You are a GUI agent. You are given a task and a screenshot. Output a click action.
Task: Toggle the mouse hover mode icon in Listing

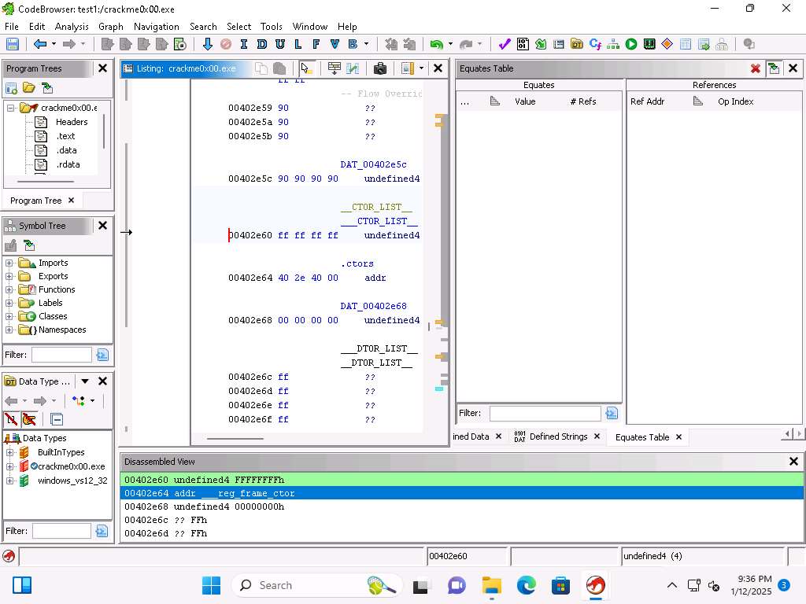(x=306, y=68)
